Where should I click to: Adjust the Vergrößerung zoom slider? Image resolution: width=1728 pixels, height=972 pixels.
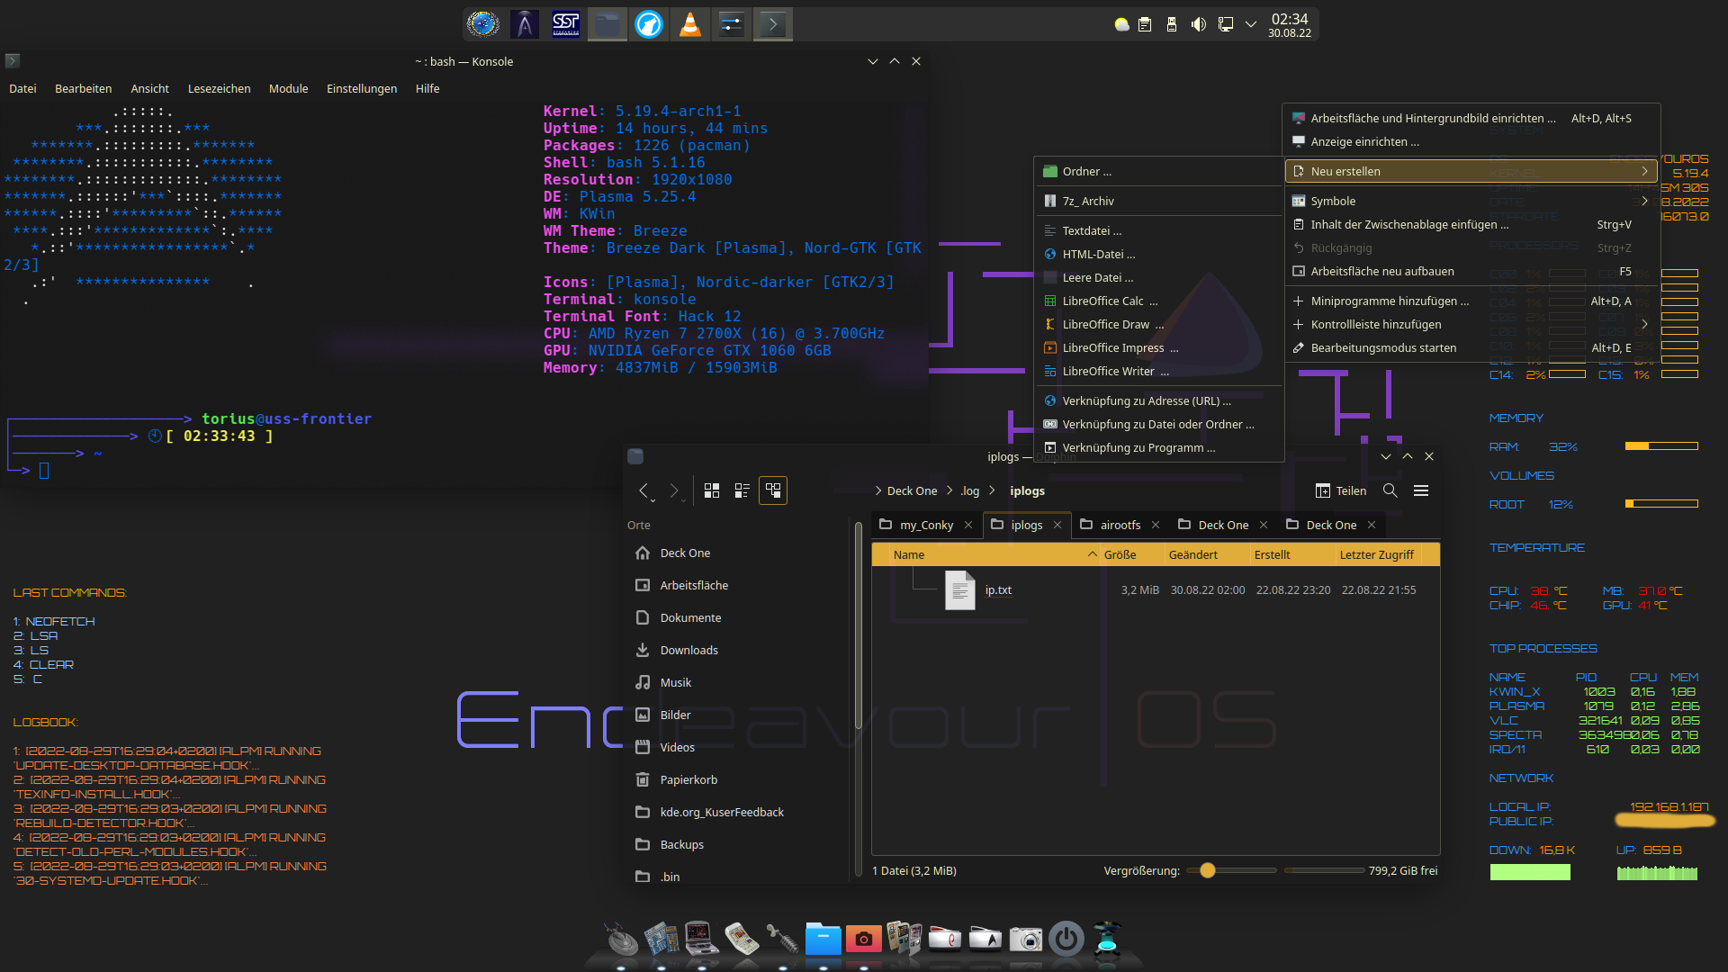(x=1208, y=870)
